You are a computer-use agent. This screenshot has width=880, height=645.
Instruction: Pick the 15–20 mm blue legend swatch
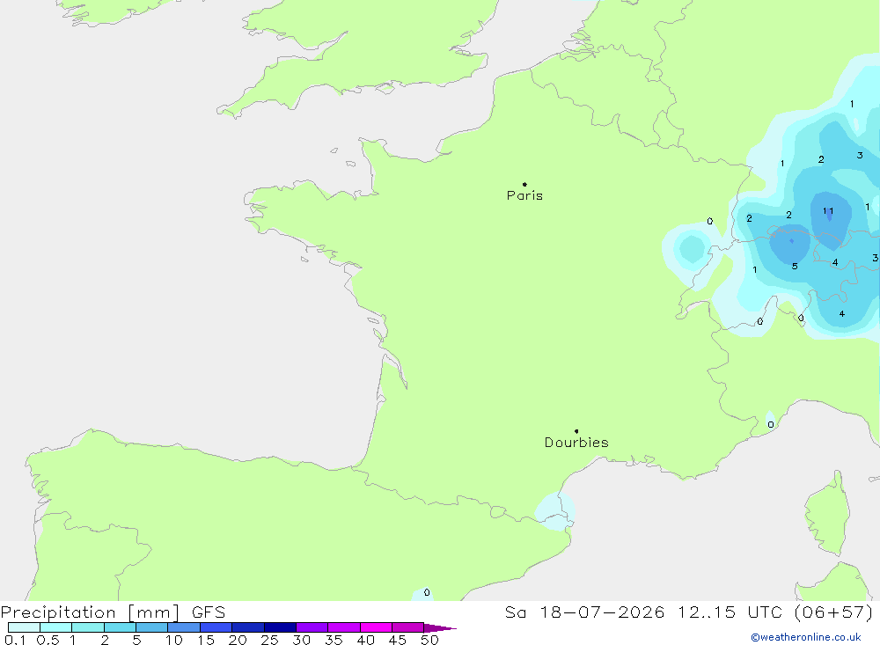point(216,627)
